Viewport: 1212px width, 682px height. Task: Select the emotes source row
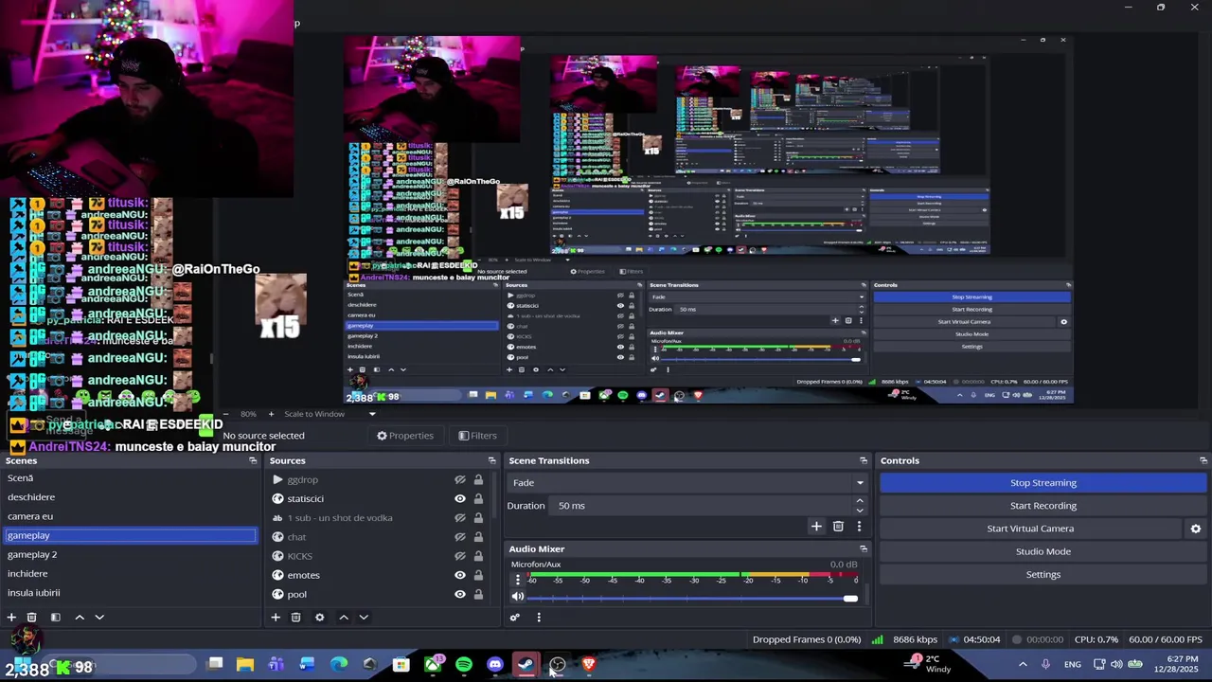(377, 575)
